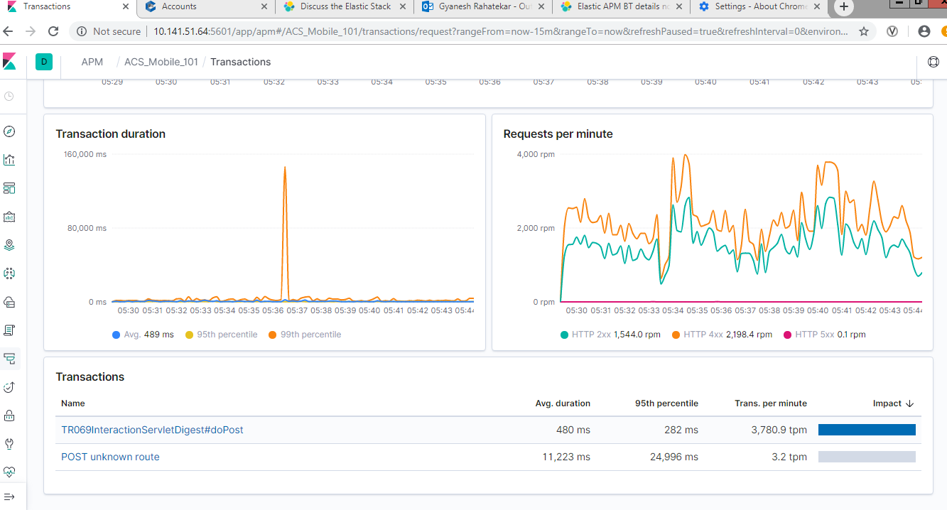This screenshot has height=510, width=947.
Task: Expand the Kibana side navigation
Action: pos(9,497)
